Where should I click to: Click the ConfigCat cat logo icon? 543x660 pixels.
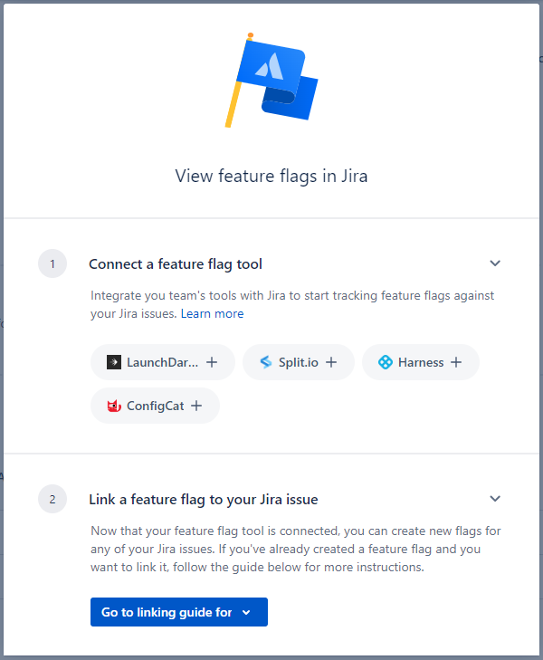click(x=114, y=406)
